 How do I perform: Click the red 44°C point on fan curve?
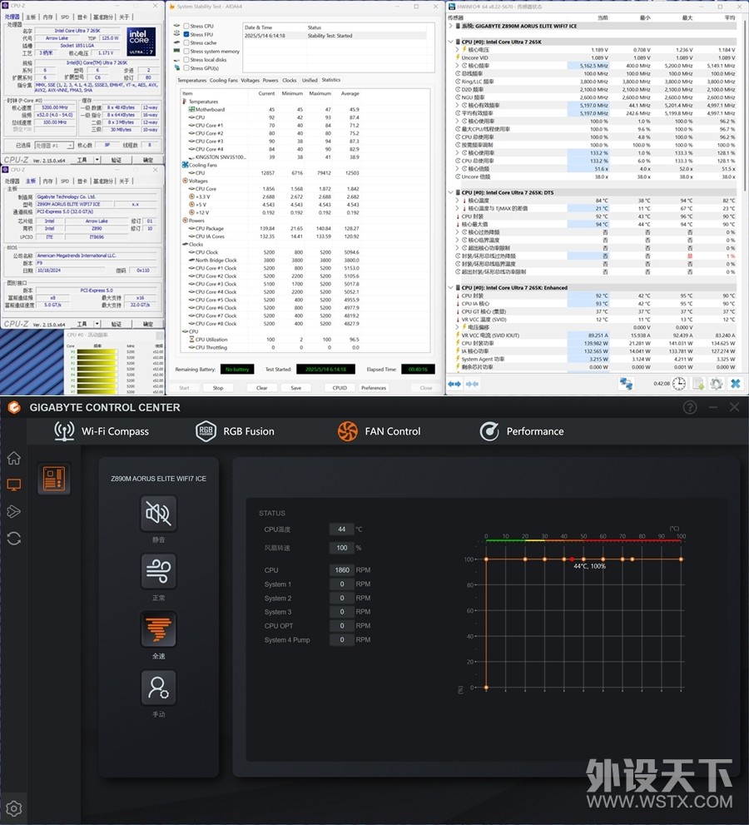(571, 559)
